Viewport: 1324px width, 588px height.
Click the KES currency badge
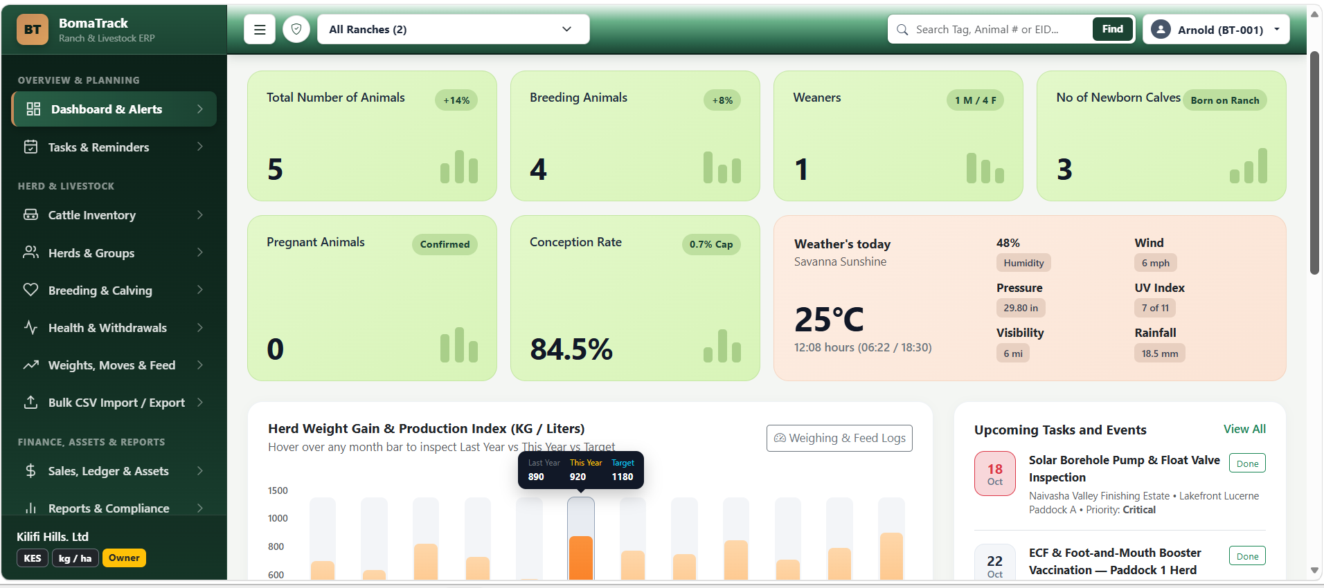tap(33, 558)
